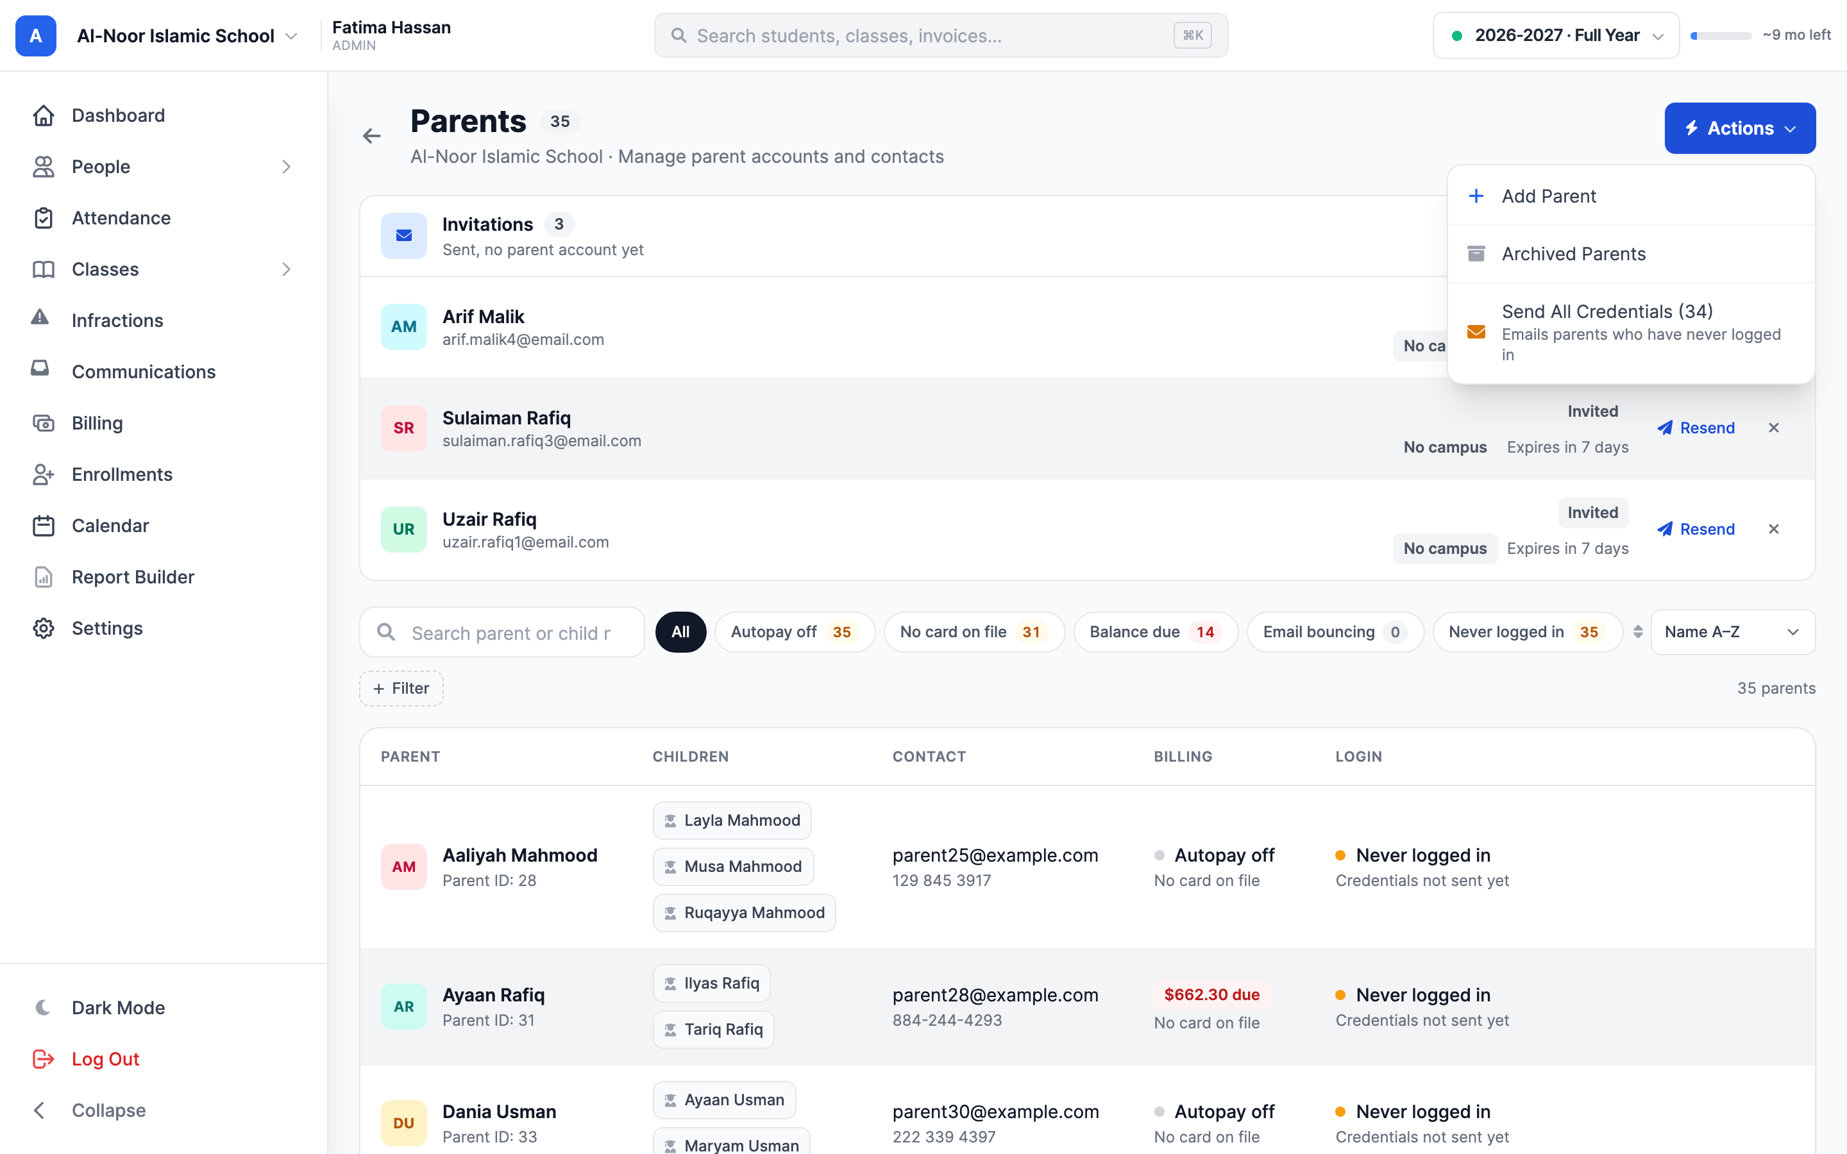Click the school logo A icon
Image resolution: width=1847 pixels, height=1154 pixels.
coord(36,36)
